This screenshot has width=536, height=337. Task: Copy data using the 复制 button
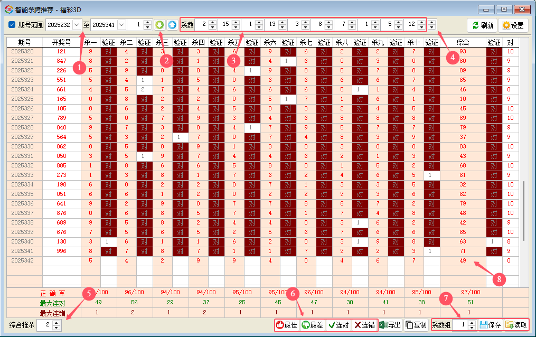pyautogui.click(x=416, y=325)
